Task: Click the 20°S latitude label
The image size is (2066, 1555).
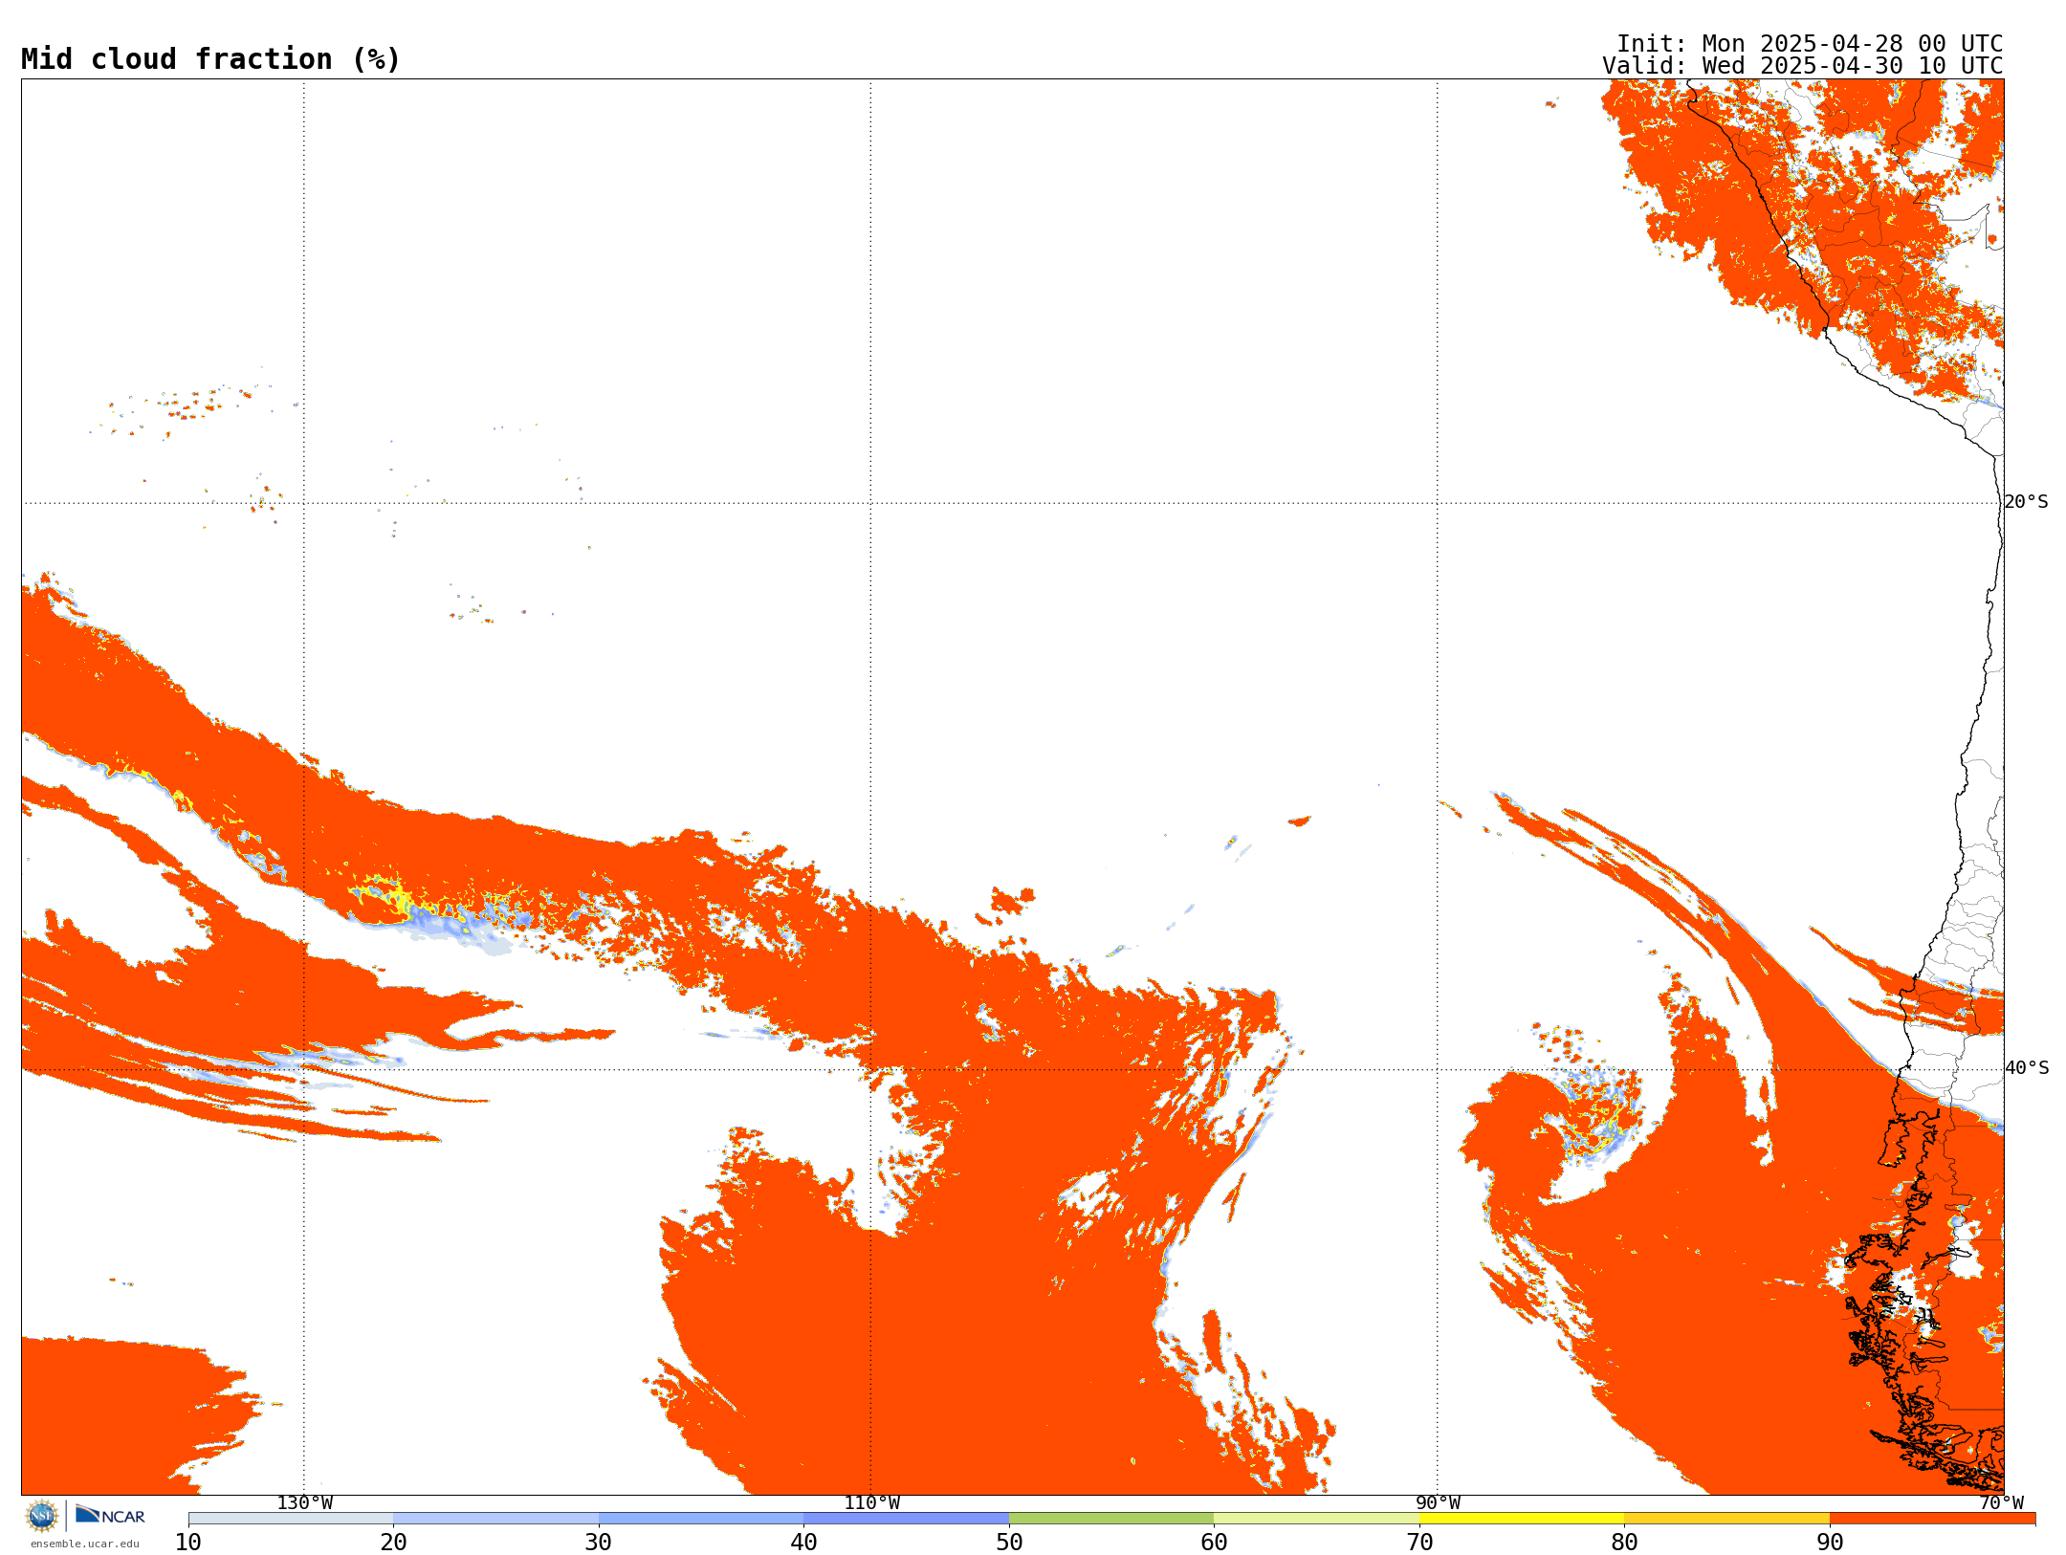Action: 2027,502
